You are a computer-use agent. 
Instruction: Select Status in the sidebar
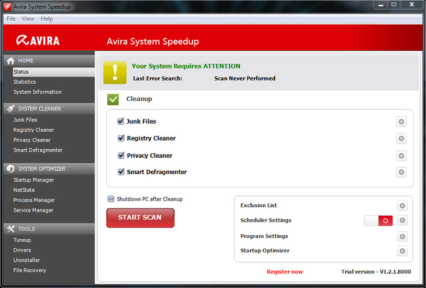point(53,72)
